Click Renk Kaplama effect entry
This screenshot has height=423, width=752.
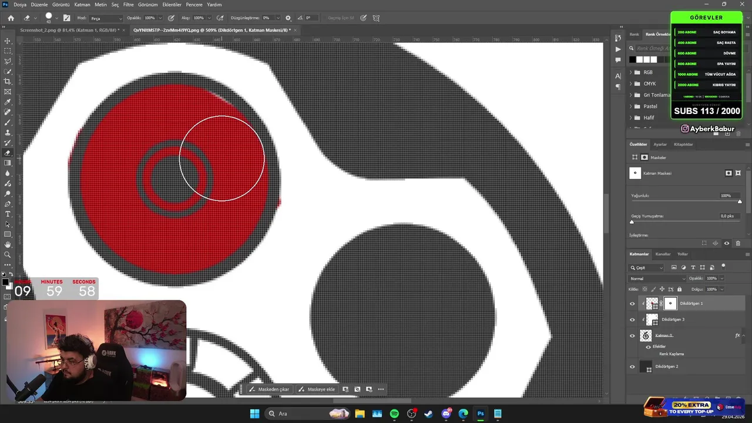click(x=672, y=354)
